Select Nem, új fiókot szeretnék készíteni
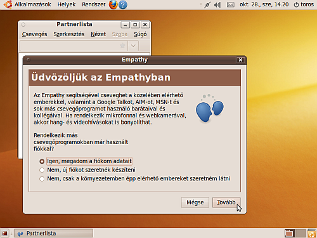The height and width of the screenshot is (238, 317). click(x=87, y=170)
